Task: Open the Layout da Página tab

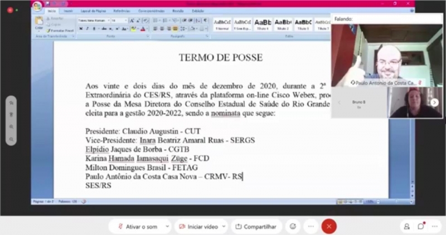Action: tap(93, 11)
